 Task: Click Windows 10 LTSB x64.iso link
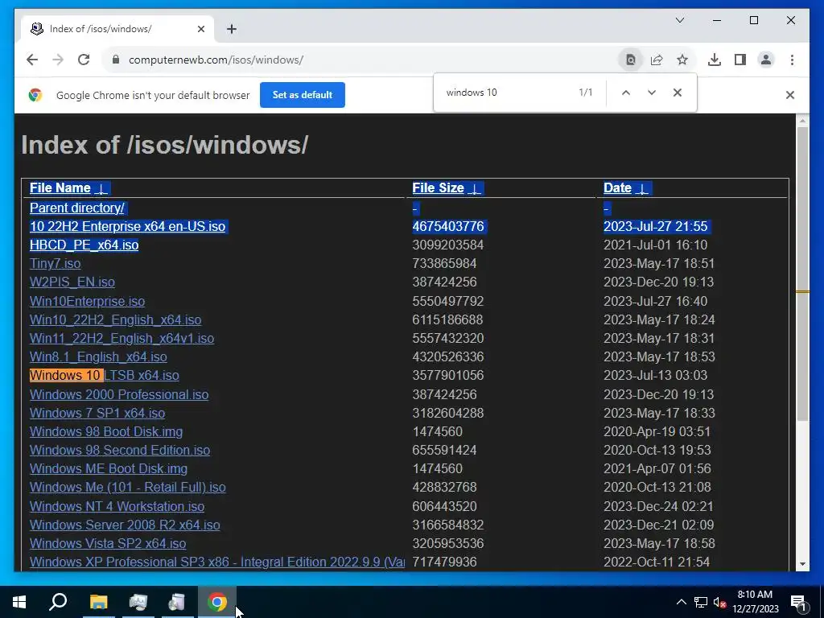(105, 375)
